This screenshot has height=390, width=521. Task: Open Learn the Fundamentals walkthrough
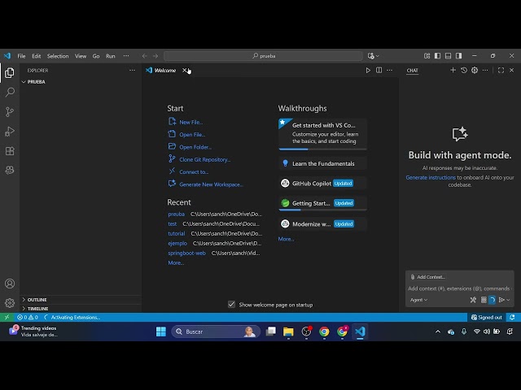pyautogui.click(x=322, y=163)
